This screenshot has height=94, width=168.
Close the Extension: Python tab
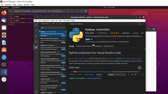[x=83, y=24]
